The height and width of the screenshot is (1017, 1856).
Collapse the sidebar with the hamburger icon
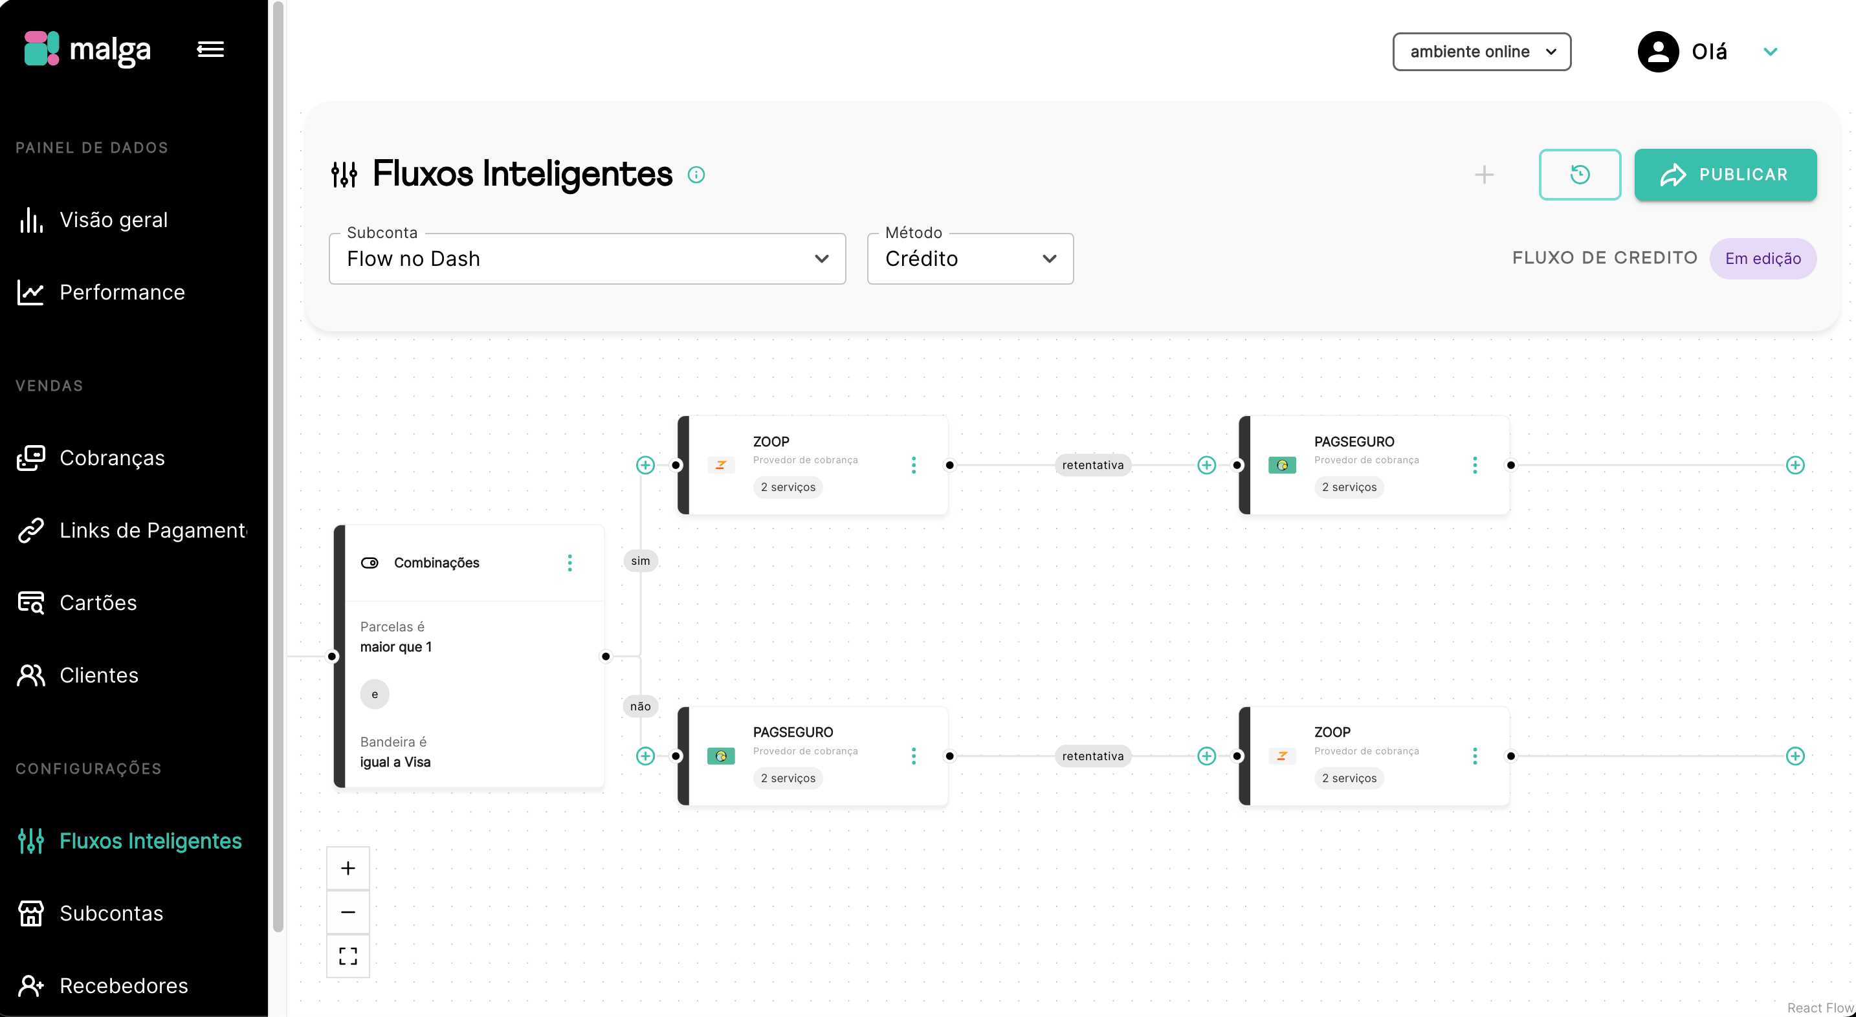point(210,49)
